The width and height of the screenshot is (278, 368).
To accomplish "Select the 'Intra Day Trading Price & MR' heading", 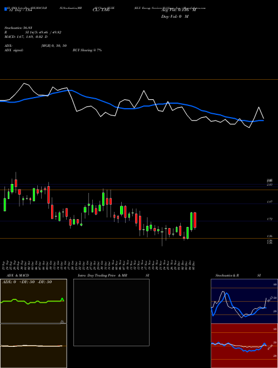I will pos(102,275).
